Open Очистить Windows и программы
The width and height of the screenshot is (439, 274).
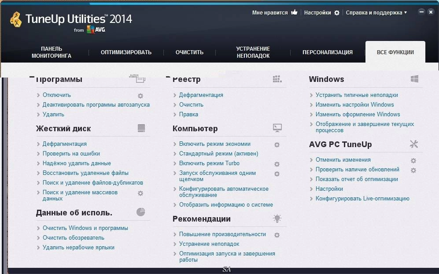click(85, 228)
